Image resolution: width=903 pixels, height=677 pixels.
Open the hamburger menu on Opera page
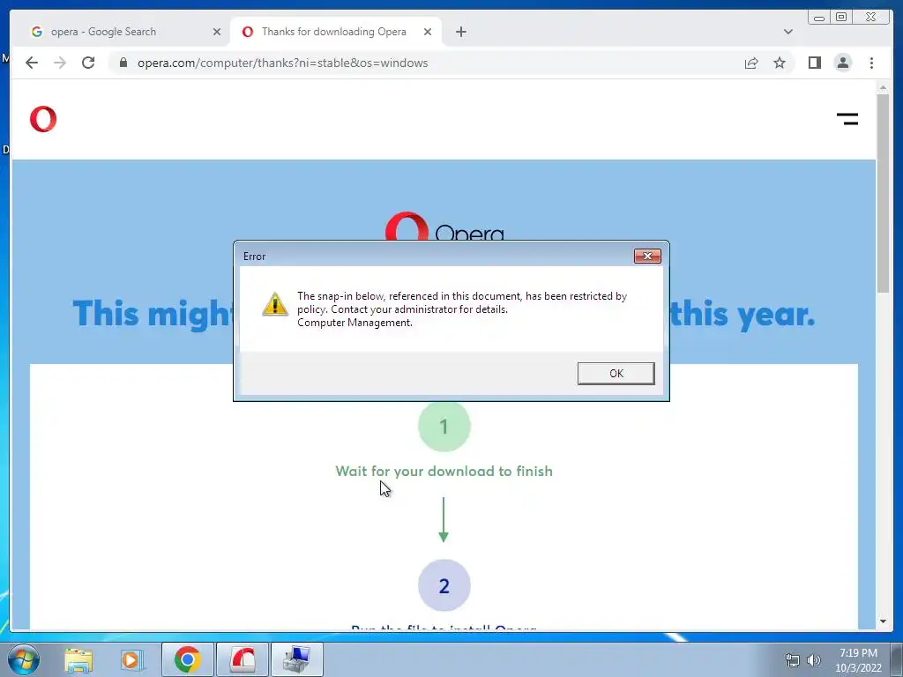[847, 119]
